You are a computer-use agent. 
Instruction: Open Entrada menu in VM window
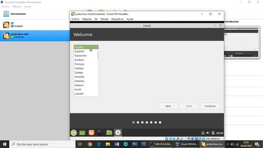tap(104, 19)
